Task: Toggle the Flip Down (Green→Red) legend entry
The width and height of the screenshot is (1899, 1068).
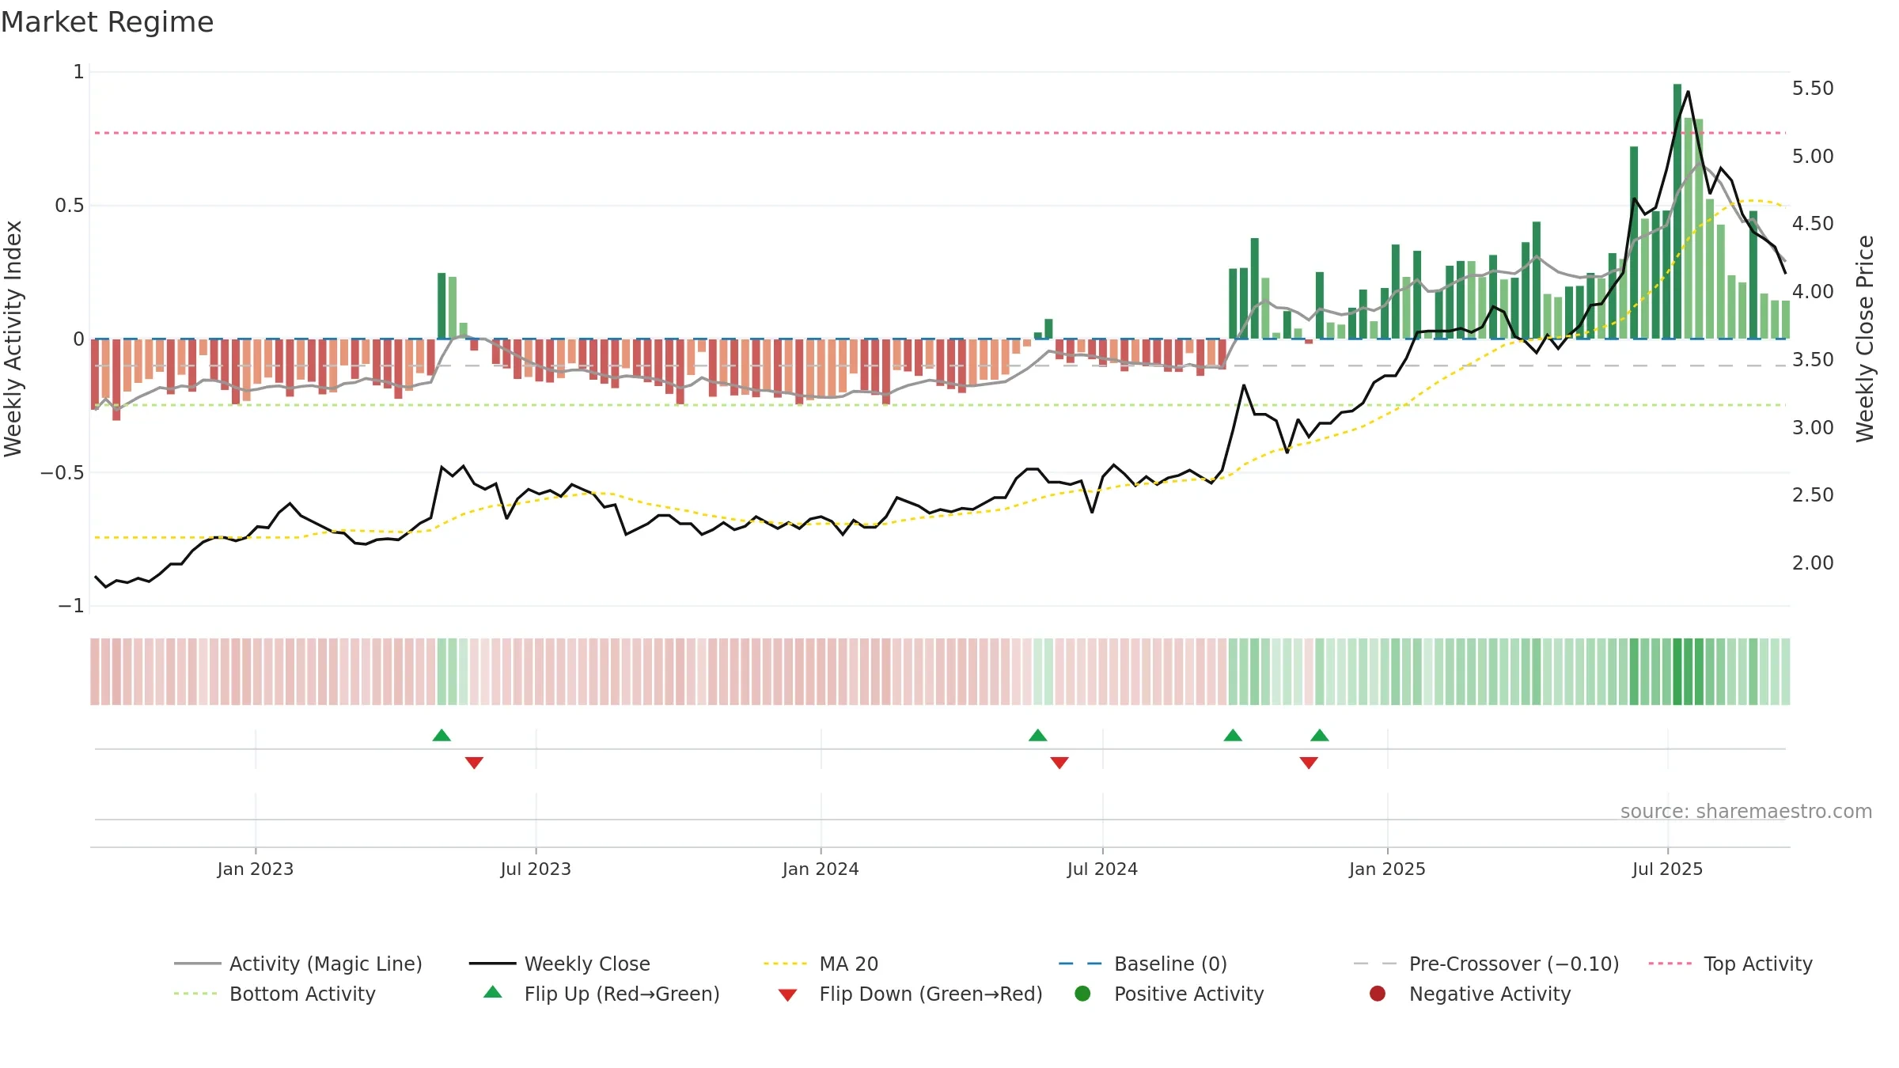Action: coord(910,994)
